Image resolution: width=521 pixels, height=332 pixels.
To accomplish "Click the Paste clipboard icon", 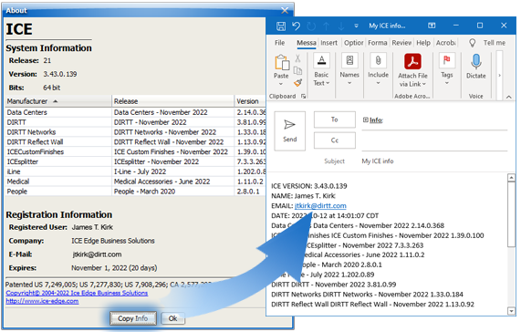I will pos(281,62).
